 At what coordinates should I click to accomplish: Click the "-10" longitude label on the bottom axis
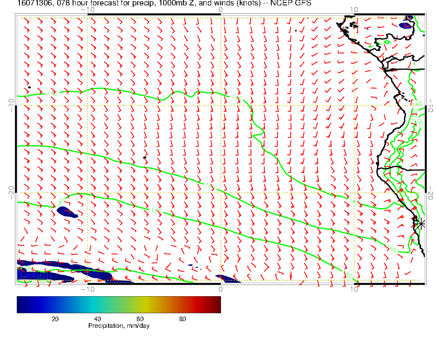tap(88, 289)
